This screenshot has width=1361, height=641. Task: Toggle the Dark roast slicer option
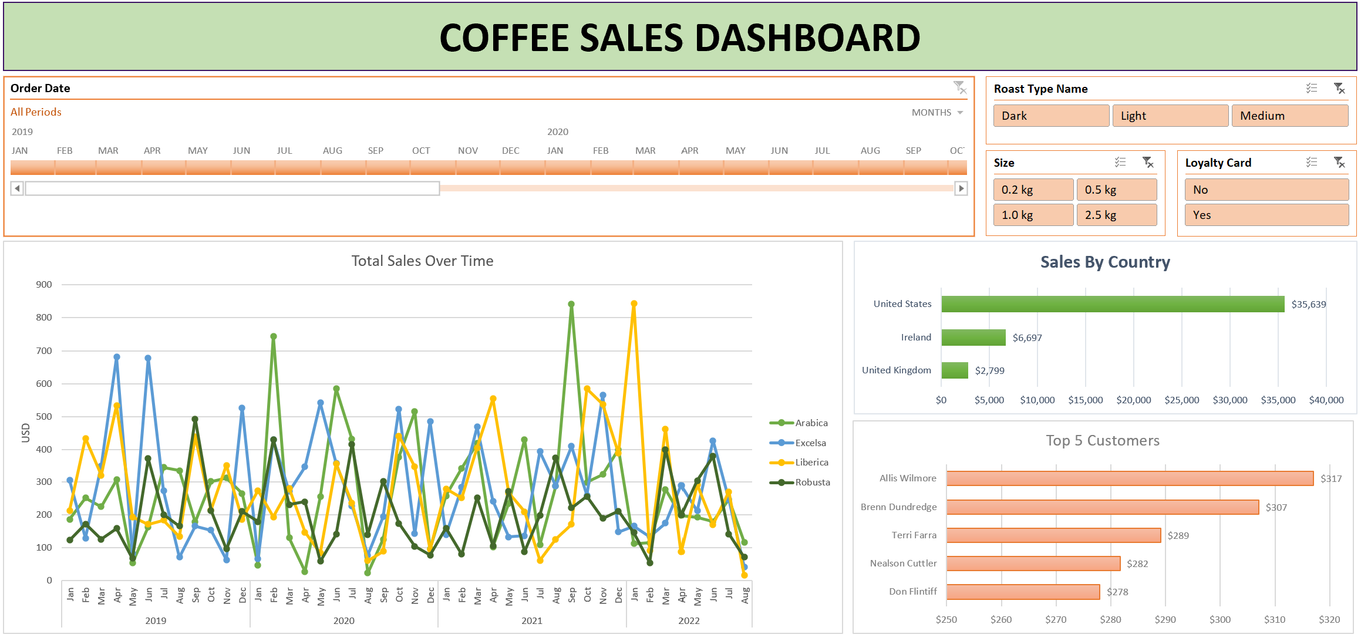point(1050,116)
